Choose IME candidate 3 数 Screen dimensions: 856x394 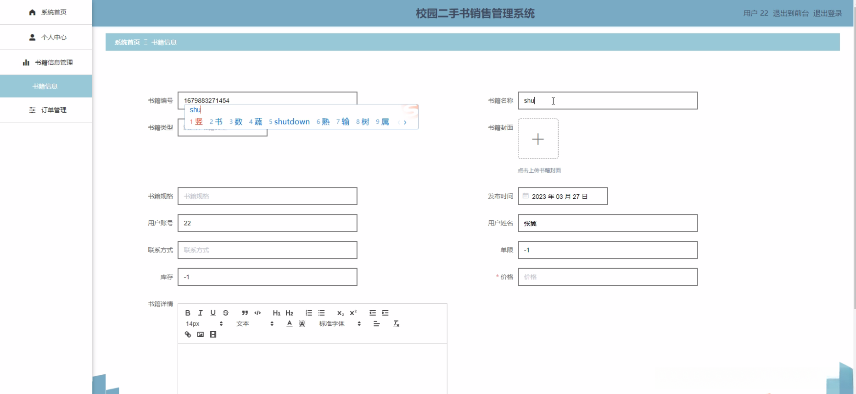coord(236,122)
